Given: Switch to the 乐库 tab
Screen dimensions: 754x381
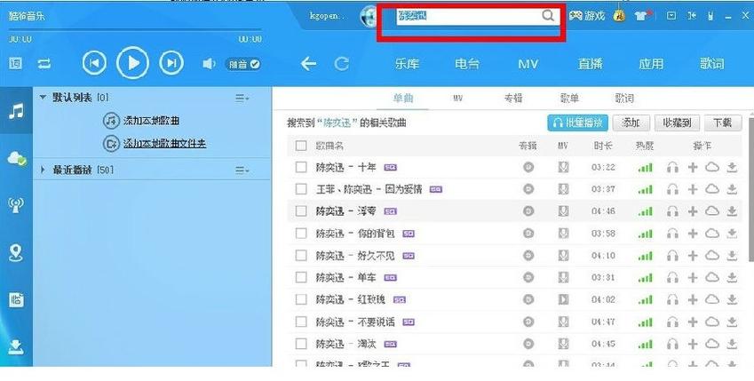Looking at the screenshot, I should click(x=407, y=64).
